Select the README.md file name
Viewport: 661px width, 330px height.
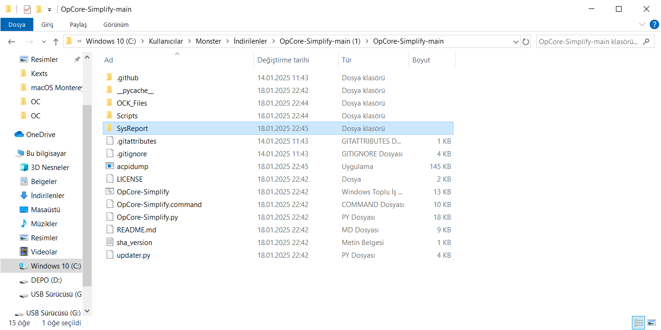tap(137, 230)
